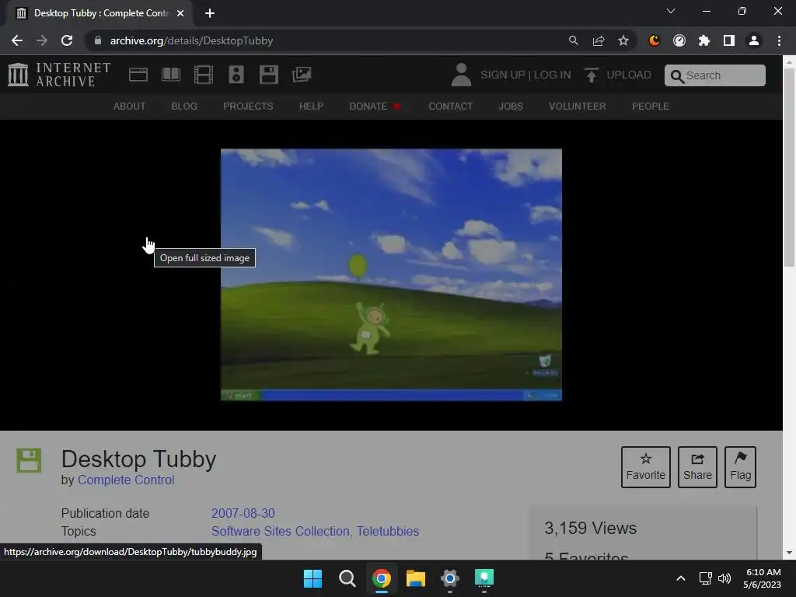Click the forward navigation arrow

(x=42, y=40)
